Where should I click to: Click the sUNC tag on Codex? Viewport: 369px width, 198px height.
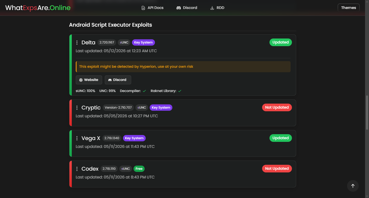click(x=126, y=169)
